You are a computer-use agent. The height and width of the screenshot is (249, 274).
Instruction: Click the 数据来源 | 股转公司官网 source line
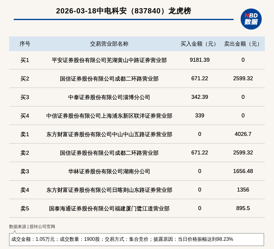32,227
